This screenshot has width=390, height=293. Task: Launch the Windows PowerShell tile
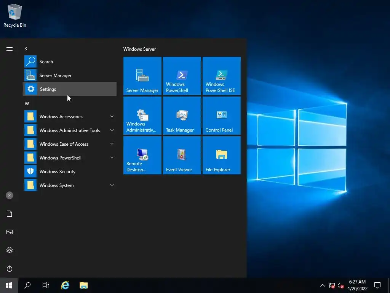182,76
